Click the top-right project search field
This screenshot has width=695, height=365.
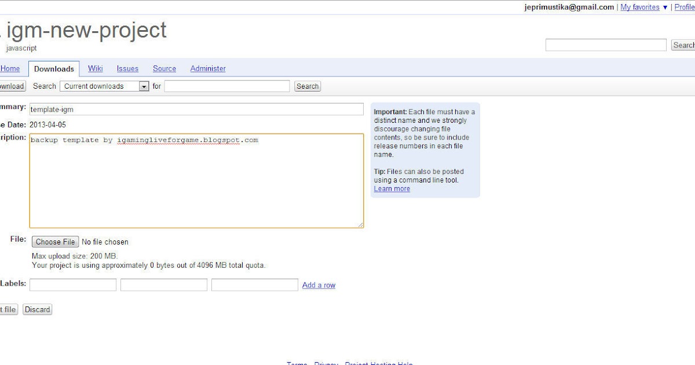click(606, 45)
